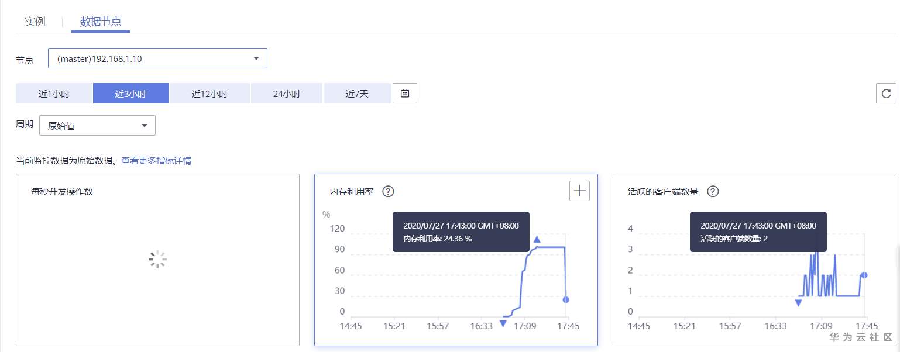Click the last data point on 内存利用率 chart
900x352 pixels.
coord(565,299)
